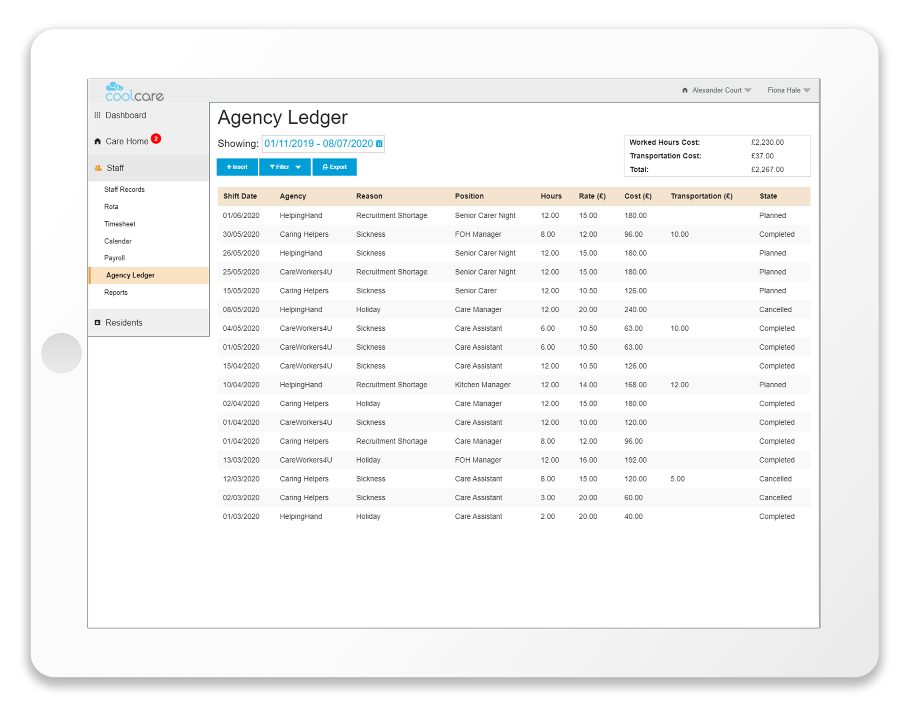Open the calendar icon in date range field
Viewport: 907px width, 706px height.
[x=379, y=143]
